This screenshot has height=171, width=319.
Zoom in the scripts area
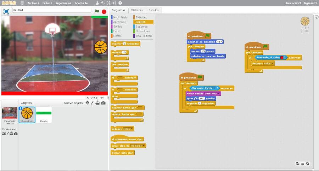pos(308,164)
